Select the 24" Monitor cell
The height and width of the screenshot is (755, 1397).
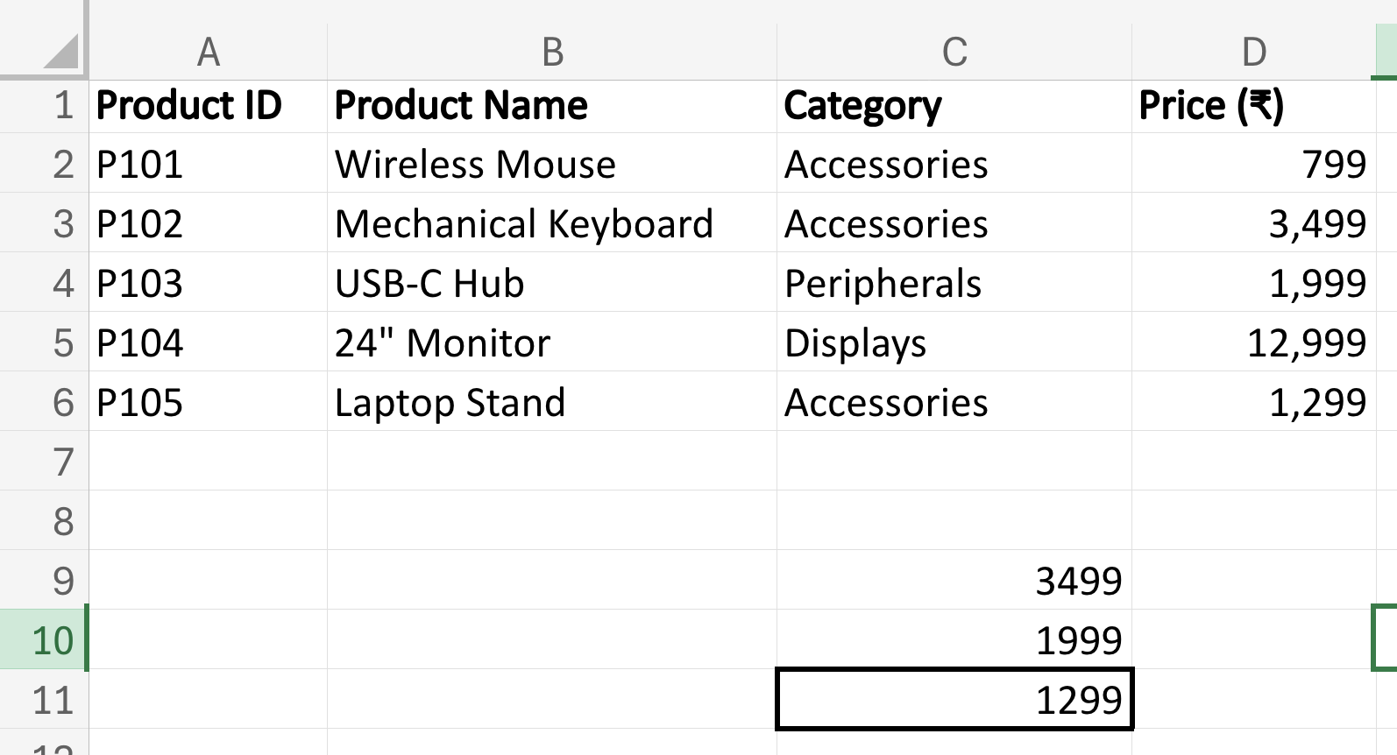click(x=550, y=343)
